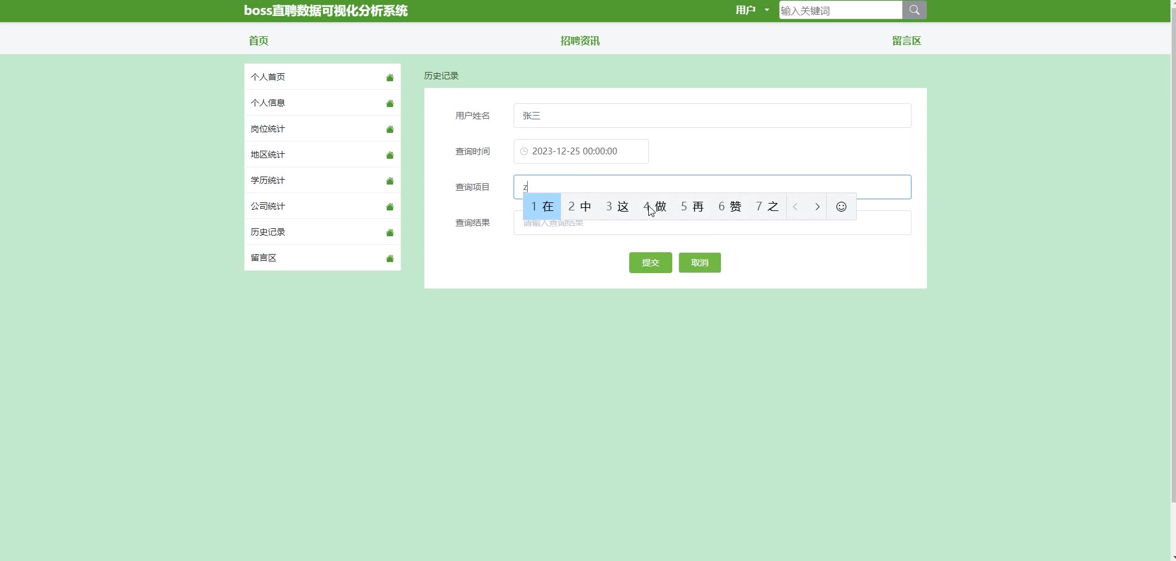
Task: Open the 查询时间 date-time picker field
Action: tap(581, 151)
